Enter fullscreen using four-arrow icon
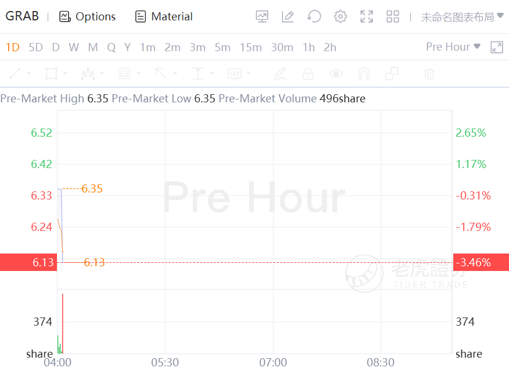This screenshot has height=371, width=509. pos(367,16)
